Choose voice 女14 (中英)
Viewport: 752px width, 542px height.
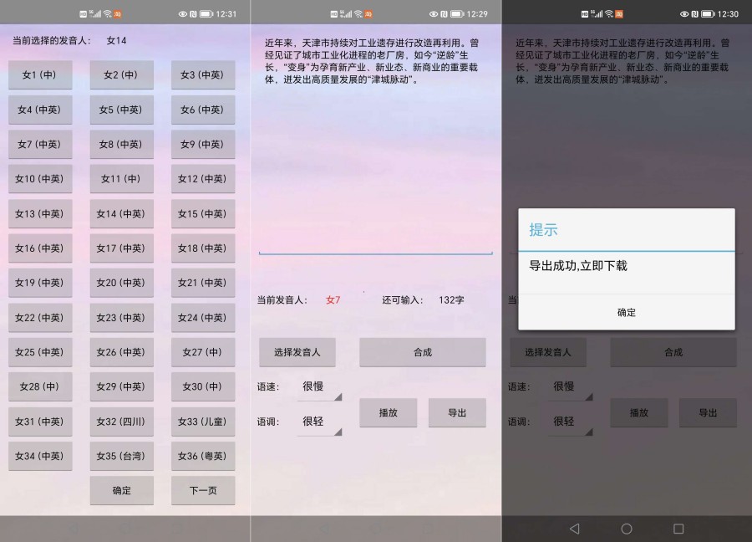(121, 213)
